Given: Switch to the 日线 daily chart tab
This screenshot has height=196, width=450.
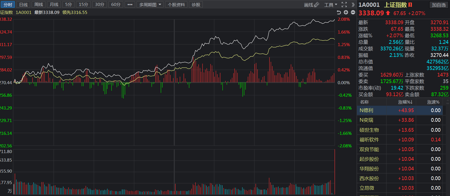Looking at the screenshot, I should pyautogui.click(x=23, y=5).
